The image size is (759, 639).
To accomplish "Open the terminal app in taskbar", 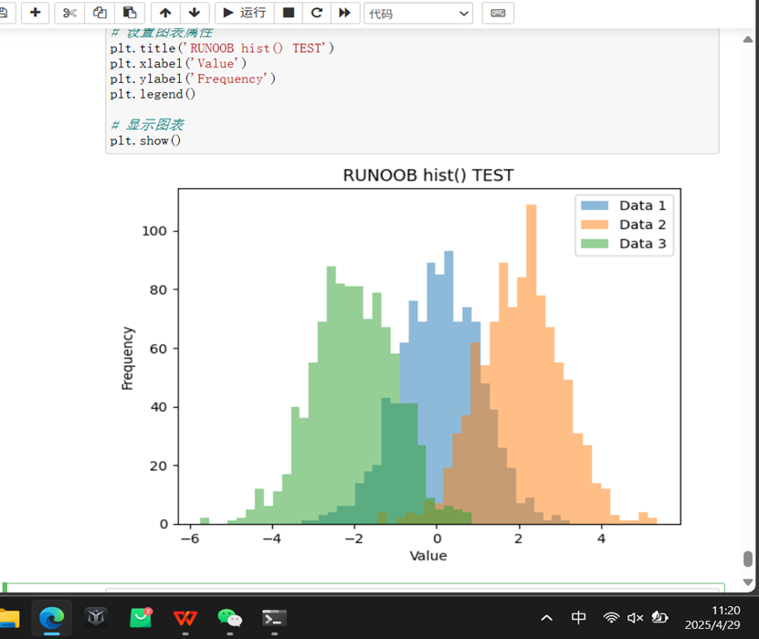I will point(274,618).
